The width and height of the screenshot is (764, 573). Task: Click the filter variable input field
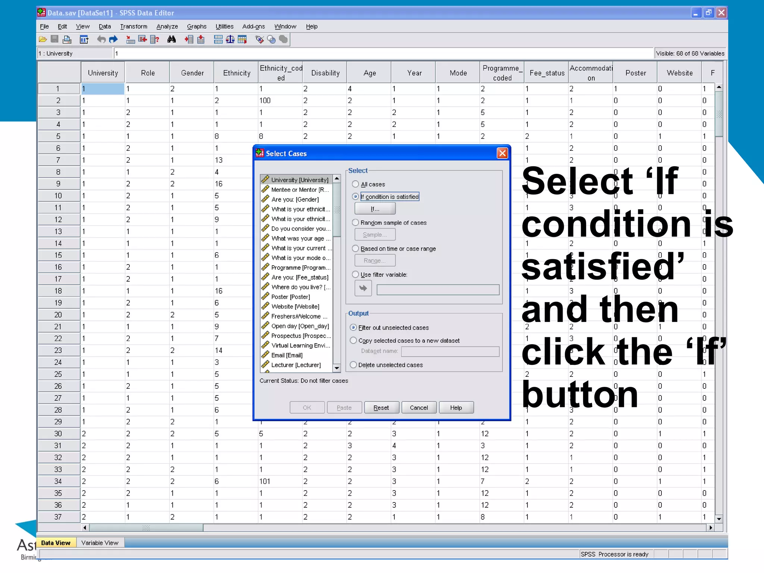coord(438,289)
